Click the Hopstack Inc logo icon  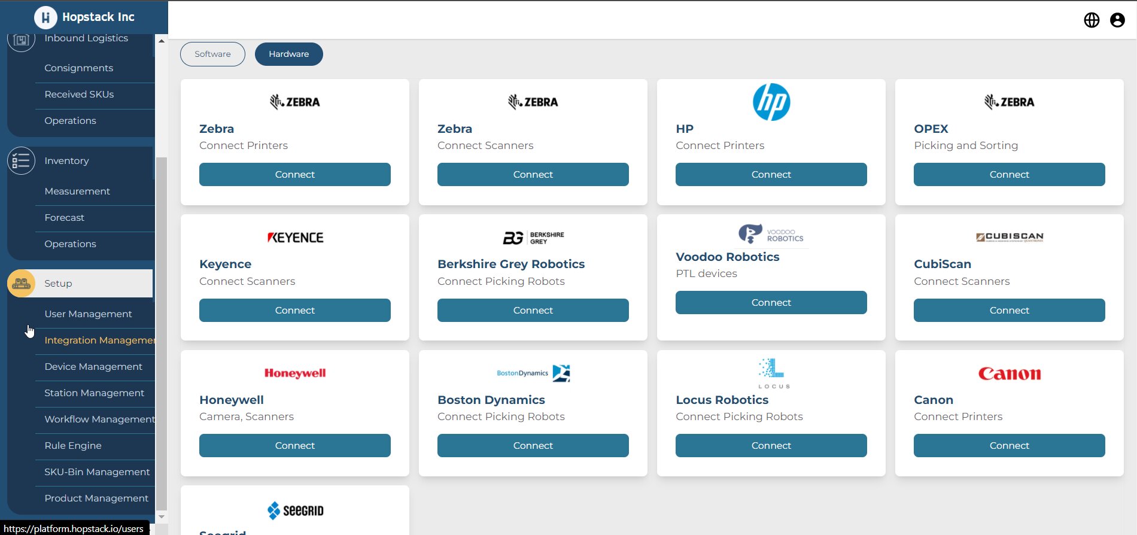point(45,17)
